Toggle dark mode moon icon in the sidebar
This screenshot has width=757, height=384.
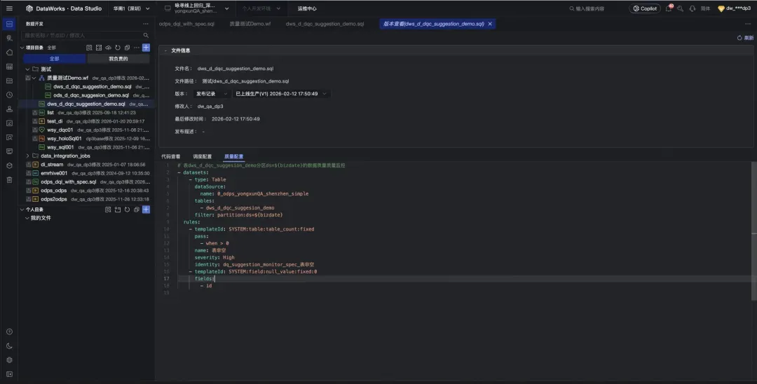coord(9,345)
